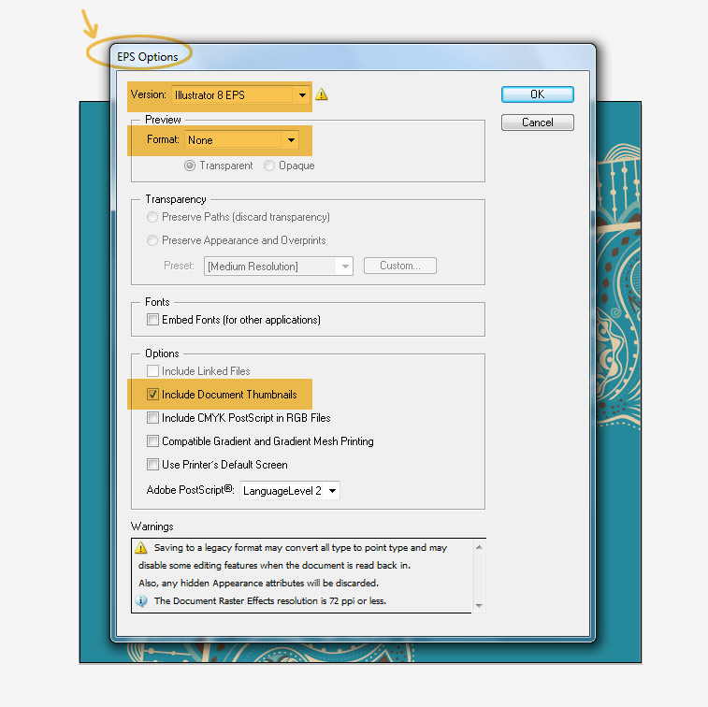708x707 pixels.
Task: Click the Custom... button
Action: pos(400,266)
